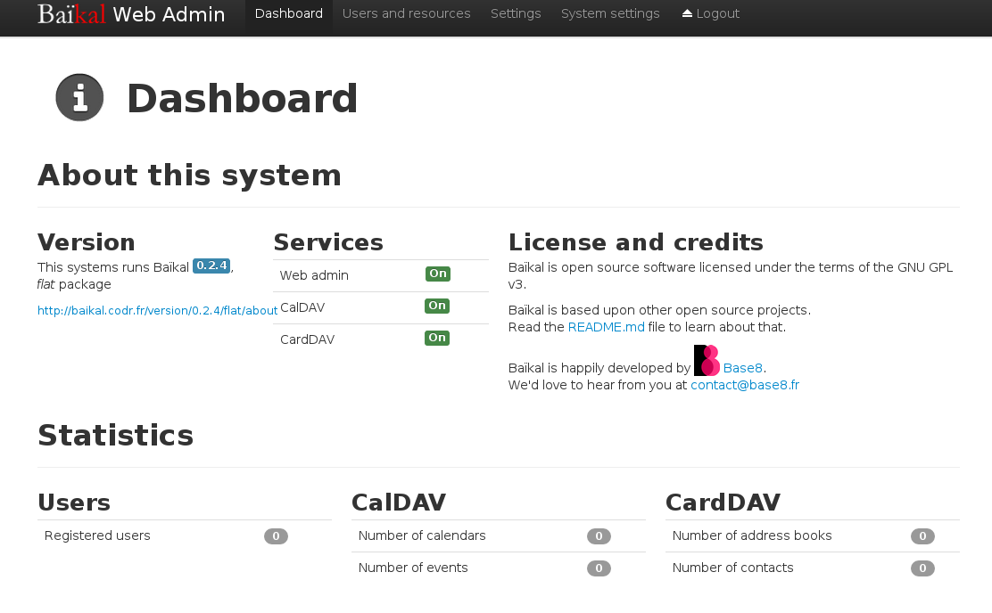Click the Dashboard info circle icon
Viewport: 992px width, 613px height.
[x=79, y=97]
